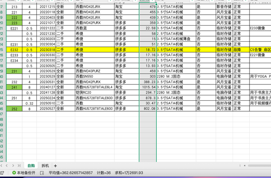Select the status cell 故障

click(x=241, y=50)
